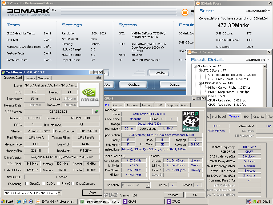Click the 3DMark Score window title icon
The height and width of the screenshot is (205, 273).
[x=198, y=3]
